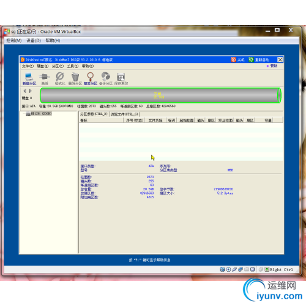
Task: Click the 新建分区 (new partition) toolbar icon
Action: (x=29, y=79)
